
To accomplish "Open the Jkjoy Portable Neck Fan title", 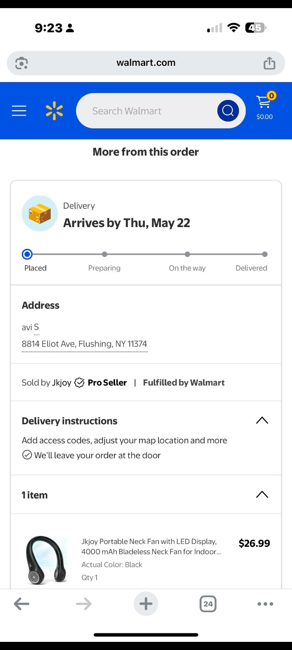I will click(151, 546).
